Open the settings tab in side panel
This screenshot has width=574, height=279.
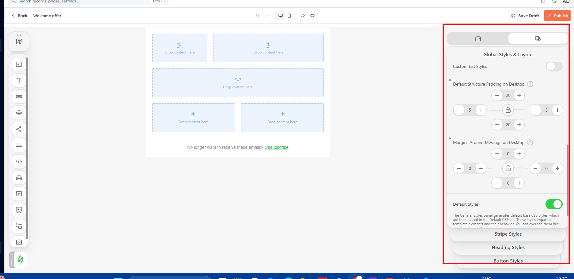pos(478,39)
